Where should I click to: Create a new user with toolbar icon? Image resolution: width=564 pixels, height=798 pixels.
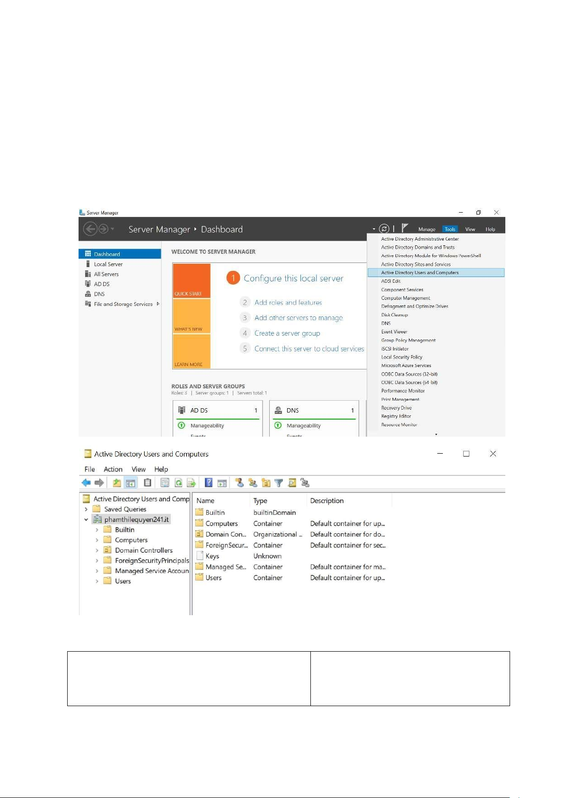tap(239, 483)
